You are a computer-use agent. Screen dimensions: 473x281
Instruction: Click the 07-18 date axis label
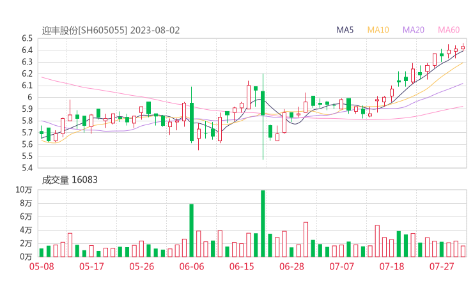[x=392, y=266]
